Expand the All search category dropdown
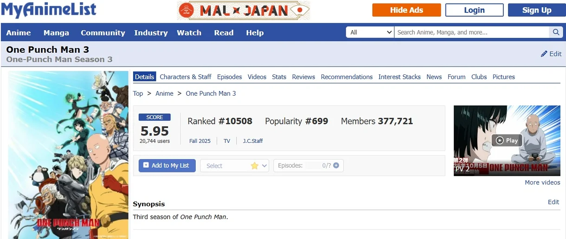 (371, 32)
